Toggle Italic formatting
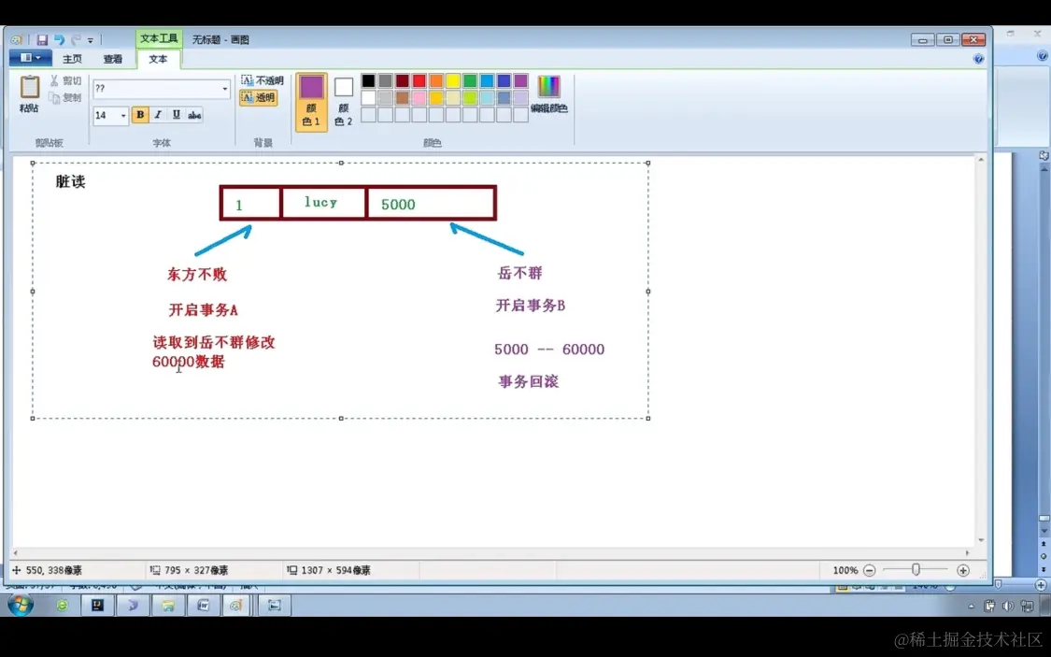Viewport: 1051px width, 657px height. click(158, 115)
